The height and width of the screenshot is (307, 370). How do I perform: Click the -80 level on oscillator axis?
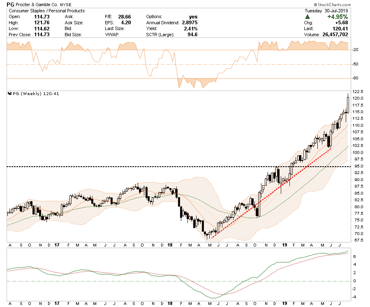pos(355,78)
